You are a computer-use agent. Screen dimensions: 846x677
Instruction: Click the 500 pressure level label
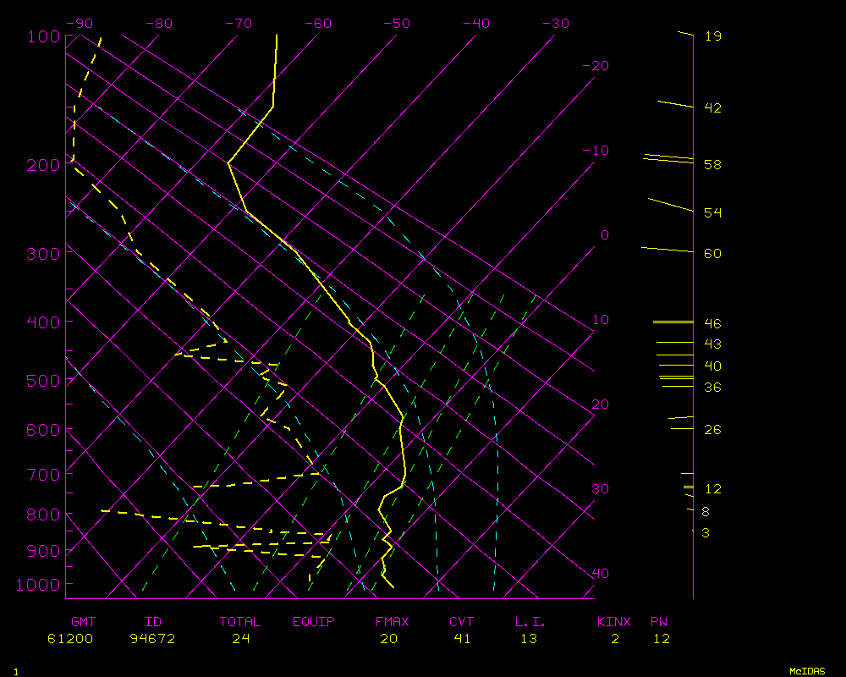[x=43, y=381]
